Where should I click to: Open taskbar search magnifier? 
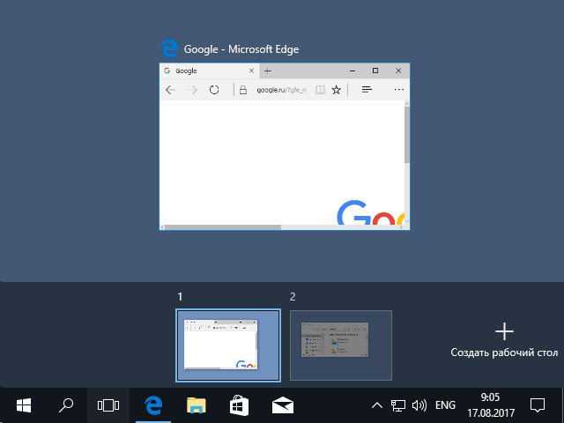click(x=66, y=405)
